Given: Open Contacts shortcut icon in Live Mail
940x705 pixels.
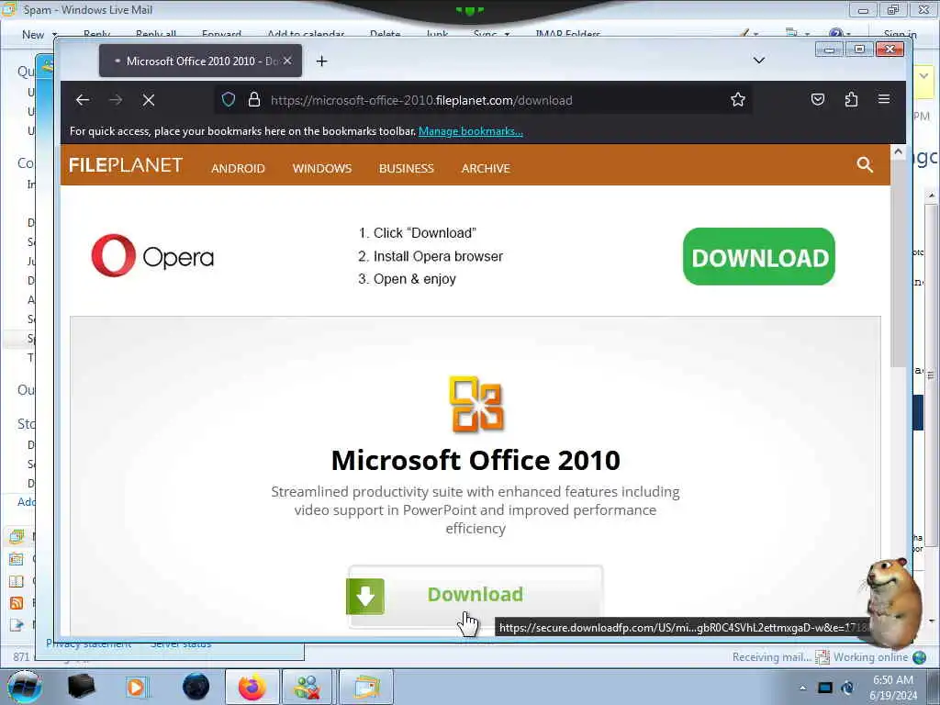Looking at the screenshot, I should pos(17,581).
